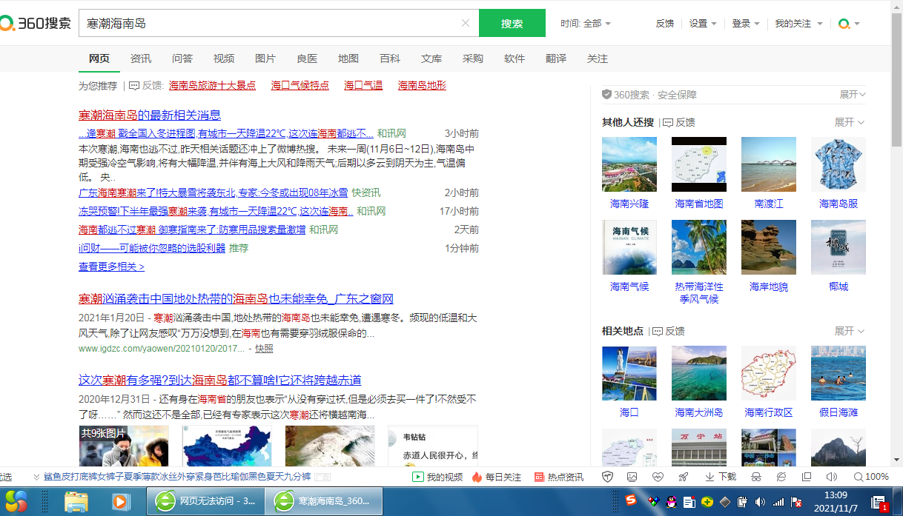Open the 快照 cached page link
The image size is (903, 516).
(264, 348)
